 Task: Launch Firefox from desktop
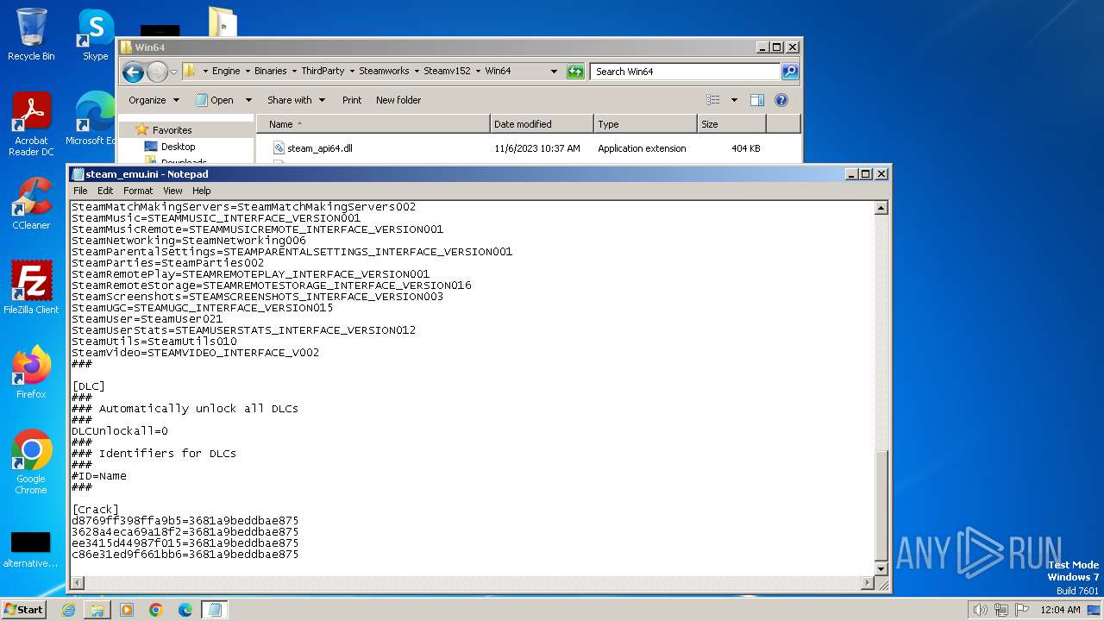point(31,373)
